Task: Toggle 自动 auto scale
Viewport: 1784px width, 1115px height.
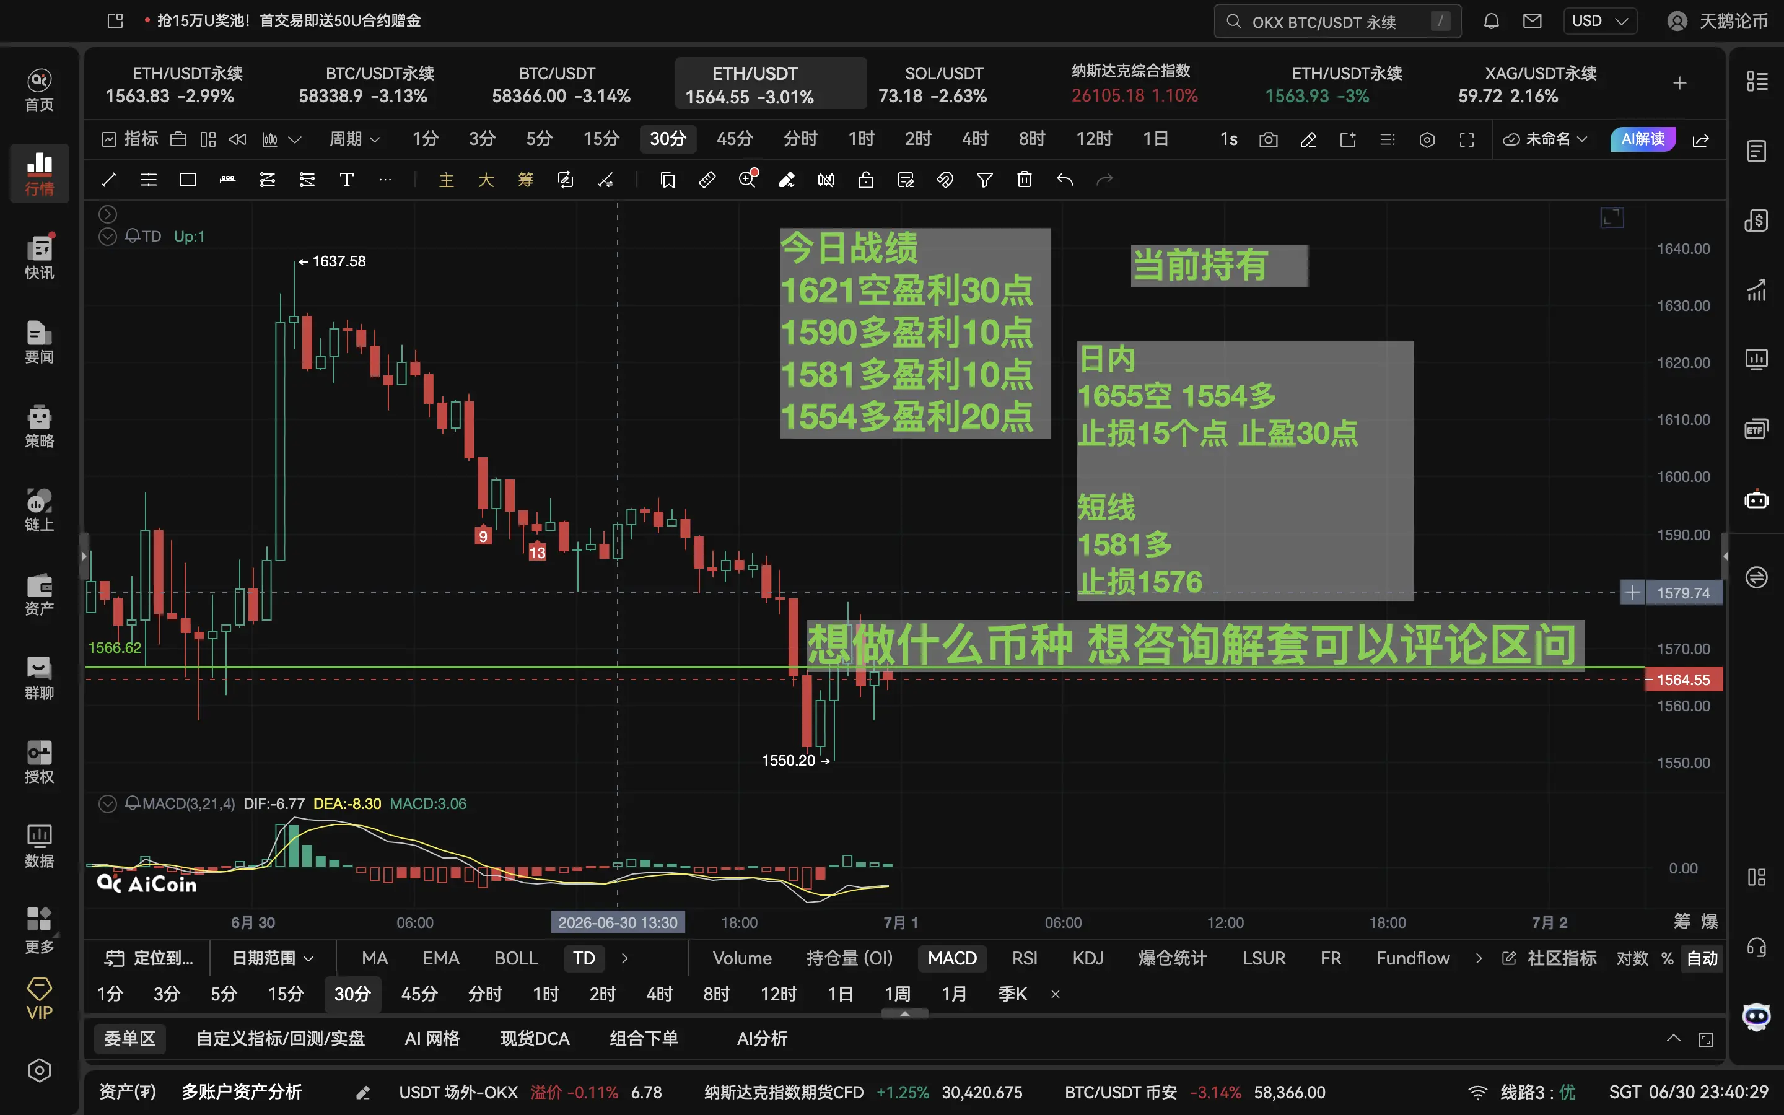Action: [1702, 958]
